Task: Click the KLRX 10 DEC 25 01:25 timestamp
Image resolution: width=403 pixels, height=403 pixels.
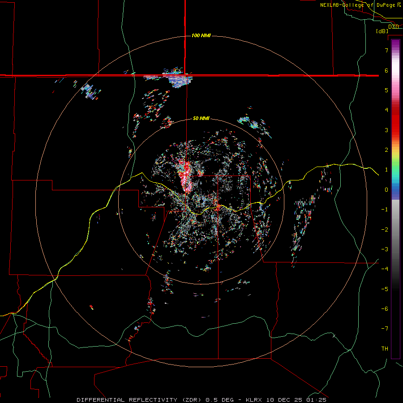Action: click(286, 400)
